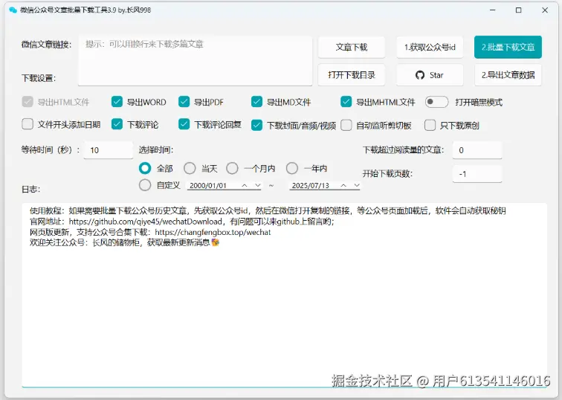This screenshot has height=400, width=562.
Task: Increase start date with up arrow
Action: click(245, 185)
